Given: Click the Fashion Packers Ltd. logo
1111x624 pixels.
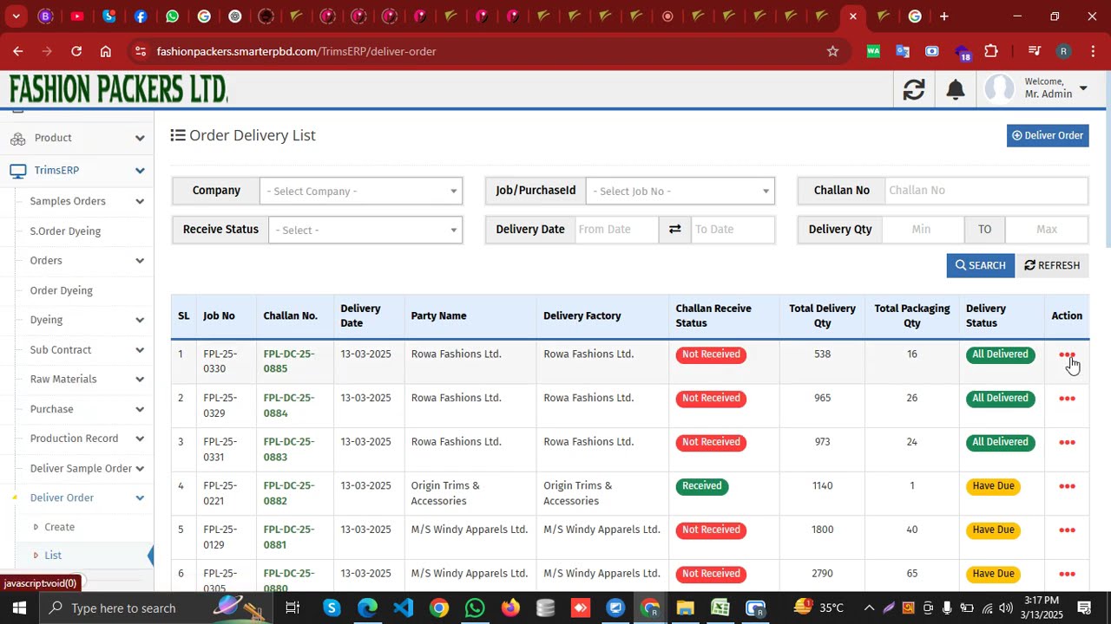Looking at the screenshot, I should pos(118,88).
